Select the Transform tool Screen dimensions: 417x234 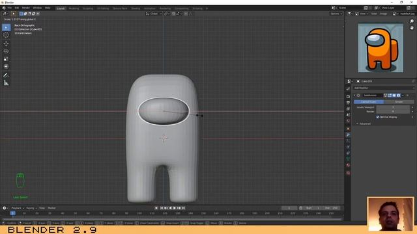click(6, 66)
